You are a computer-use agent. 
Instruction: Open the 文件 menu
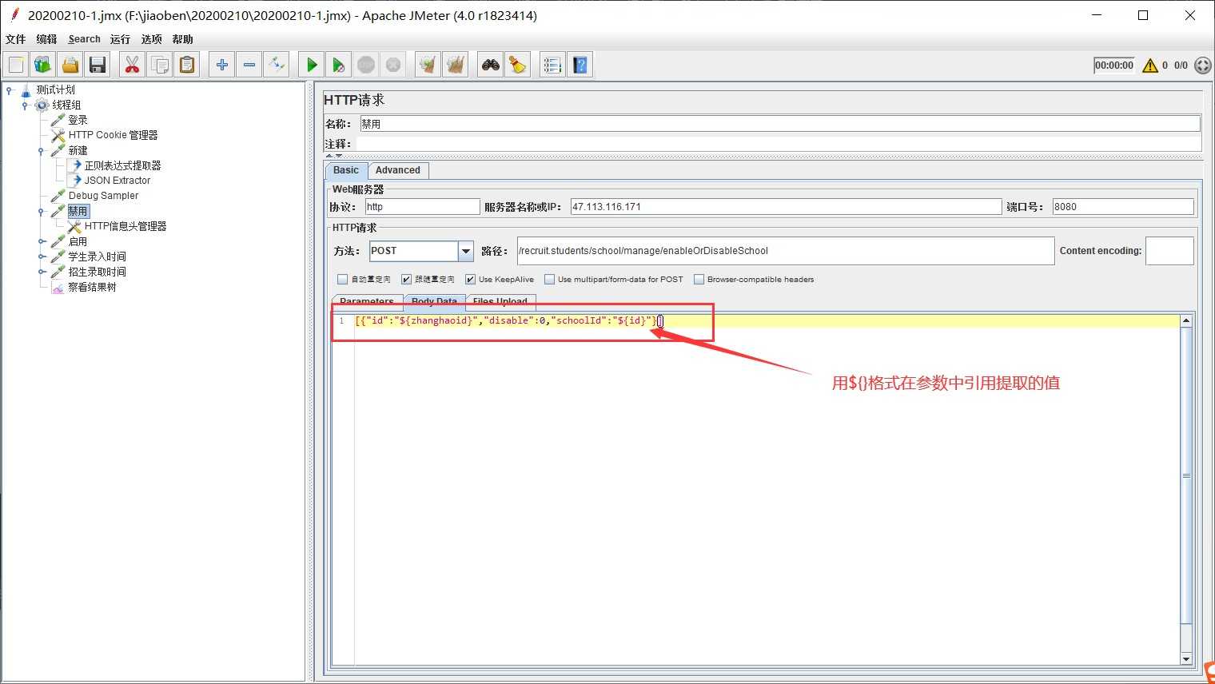click(15, 39)
